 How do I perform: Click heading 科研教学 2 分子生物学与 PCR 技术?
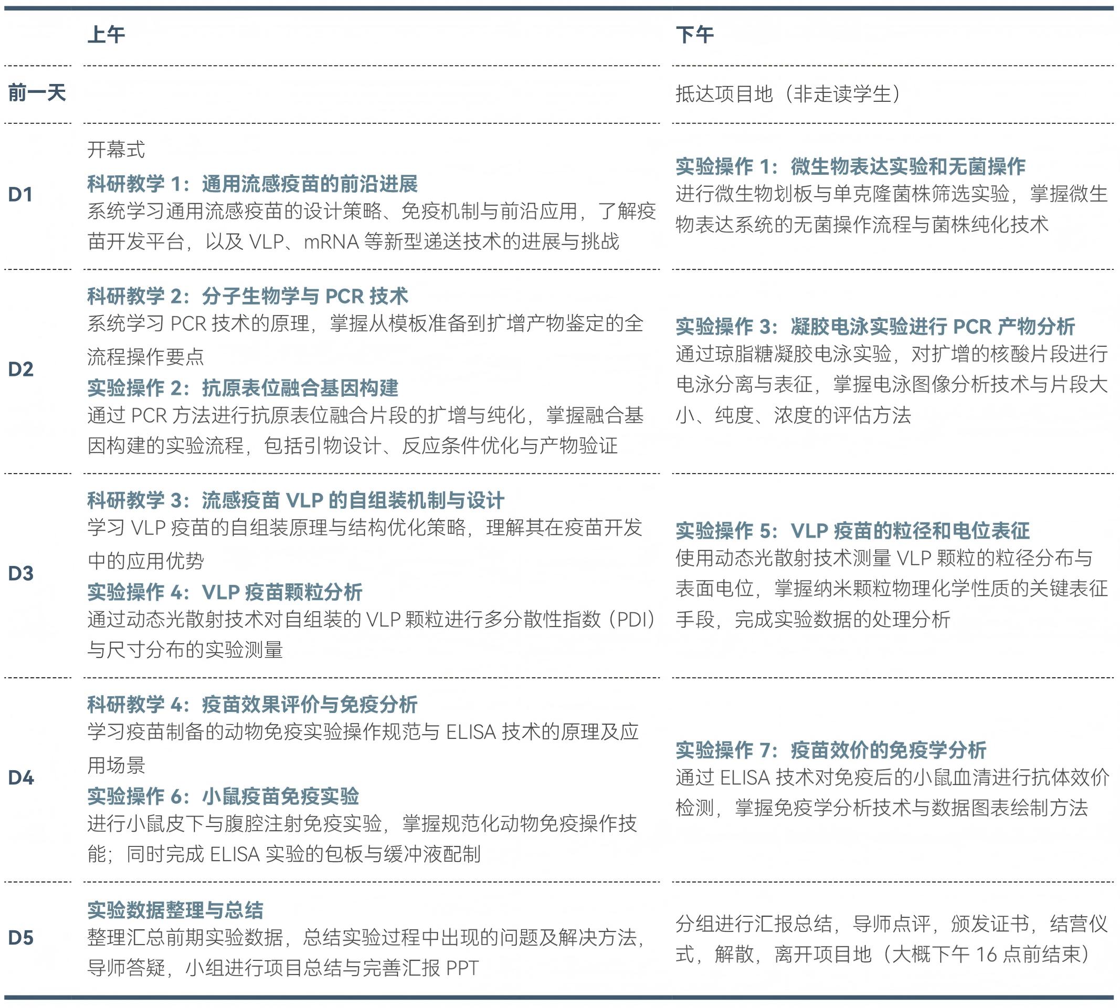(x=248, y=296)
